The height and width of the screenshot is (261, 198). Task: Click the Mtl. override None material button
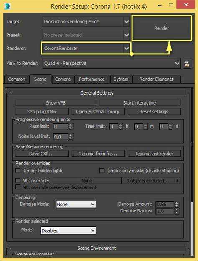87,181
